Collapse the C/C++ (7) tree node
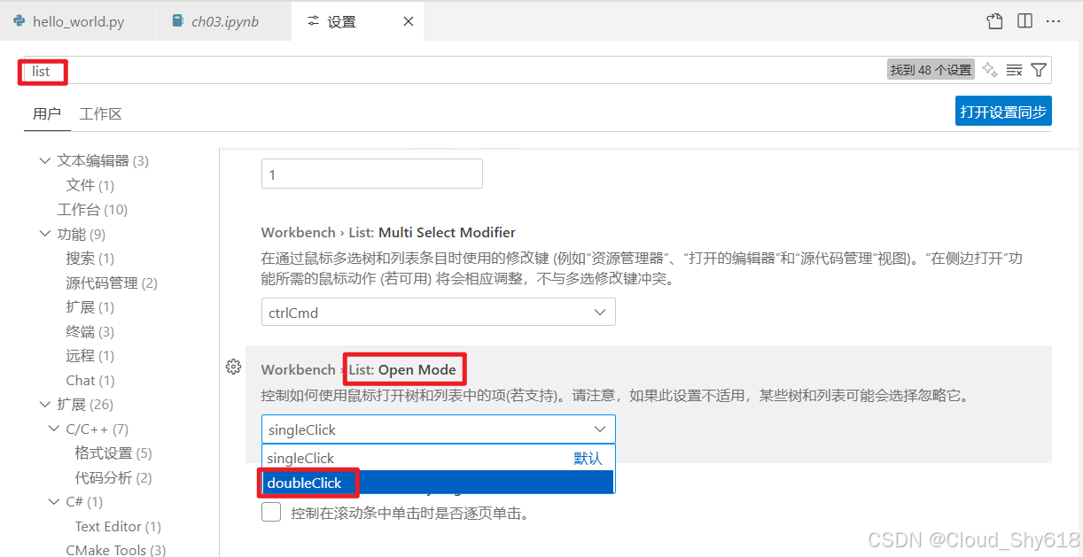The width and height of the screenshot is (1083, 557). (54, 429)
